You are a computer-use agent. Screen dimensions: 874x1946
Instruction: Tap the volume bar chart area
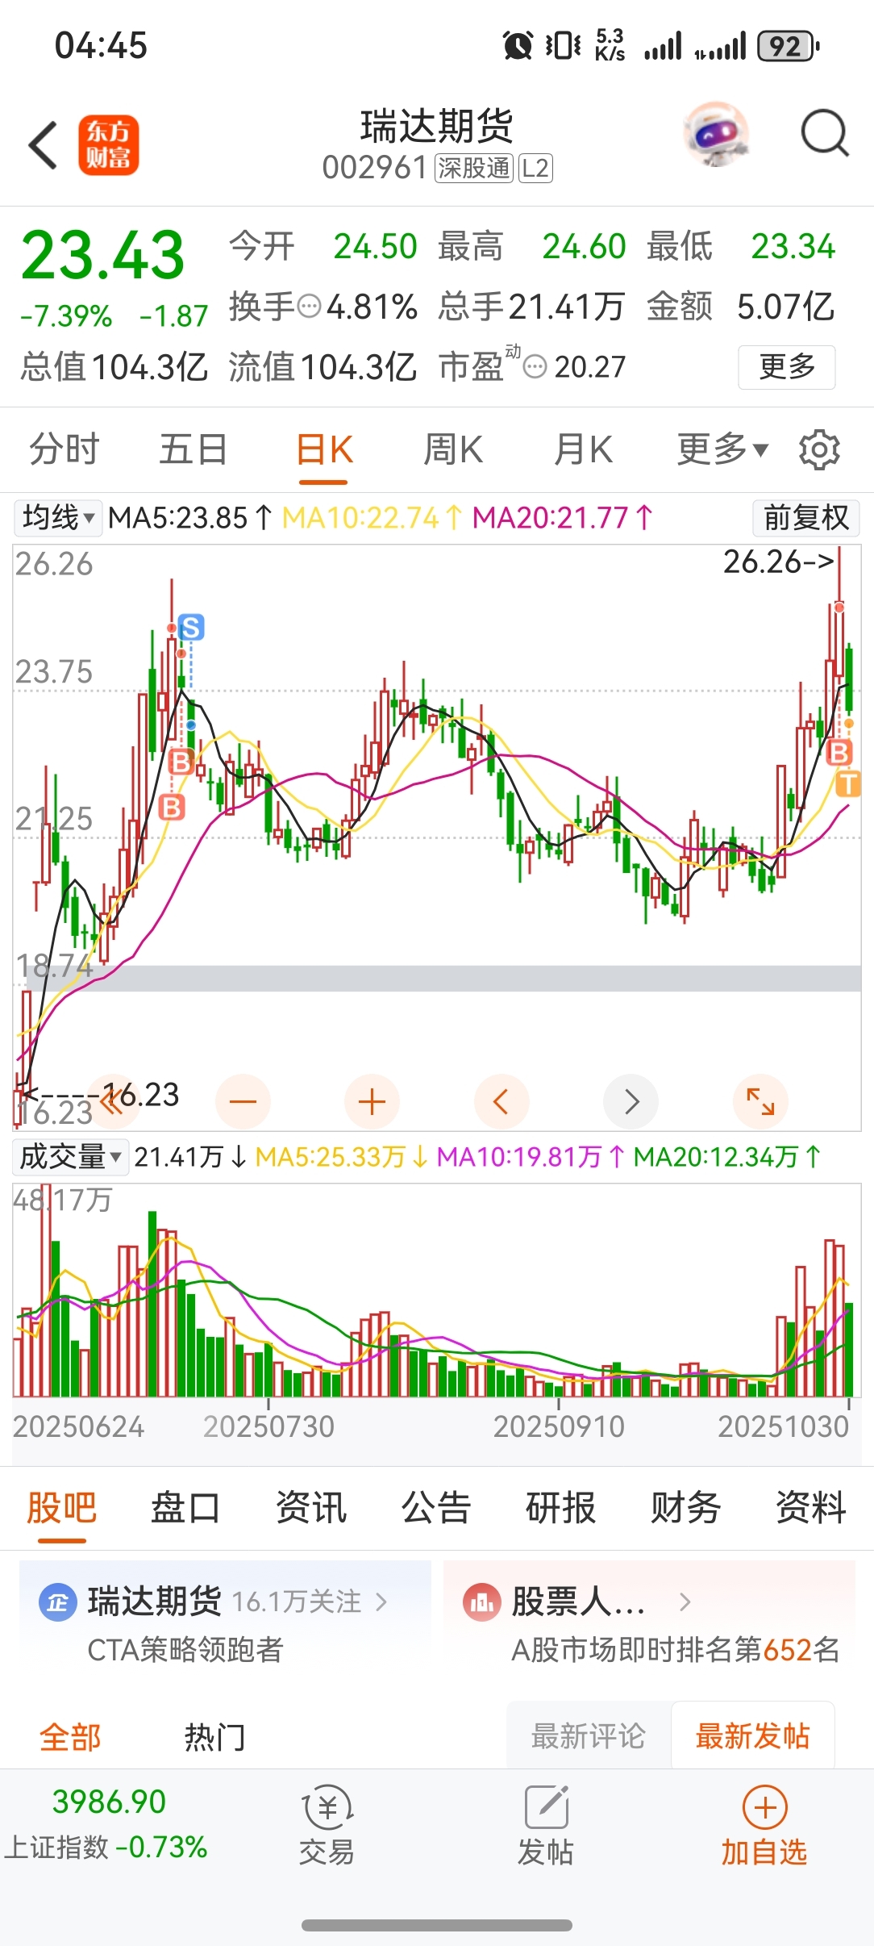pyautogui.click(x=437, y=1289)
